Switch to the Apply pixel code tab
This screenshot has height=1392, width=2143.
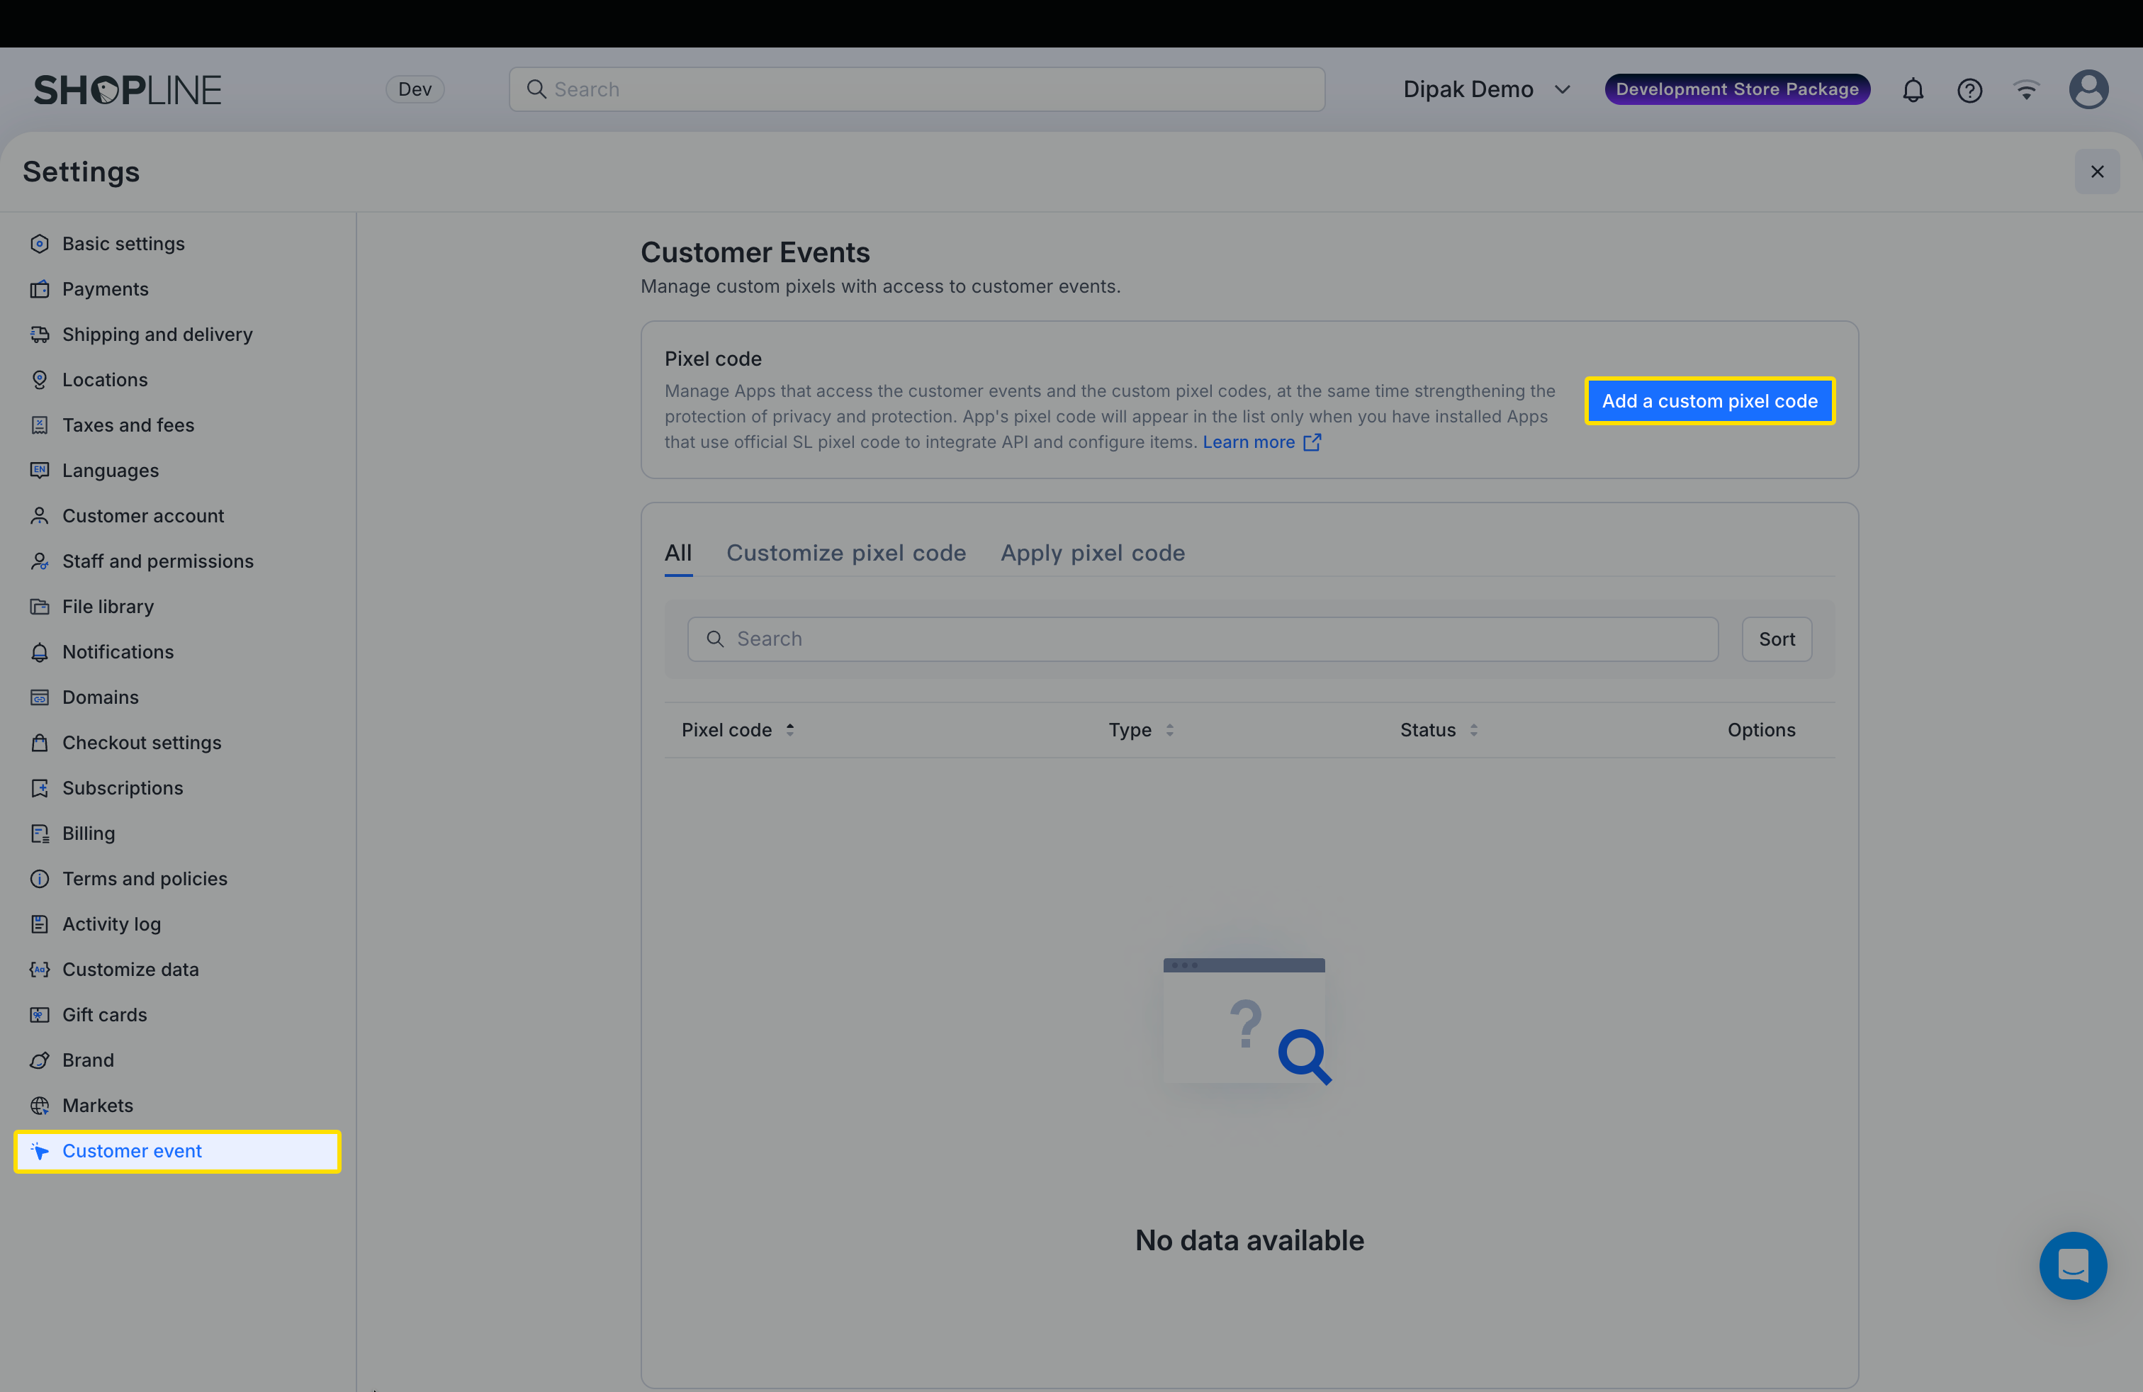point(1092,553)
